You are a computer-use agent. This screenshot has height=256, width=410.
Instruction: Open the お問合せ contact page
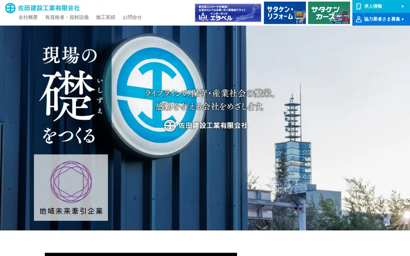click(x=132, y=18)
